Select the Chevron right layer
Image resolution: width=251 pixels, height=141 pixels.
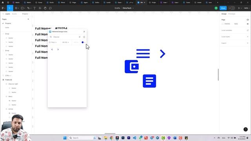pyautogui.click(x=13, y=84)
